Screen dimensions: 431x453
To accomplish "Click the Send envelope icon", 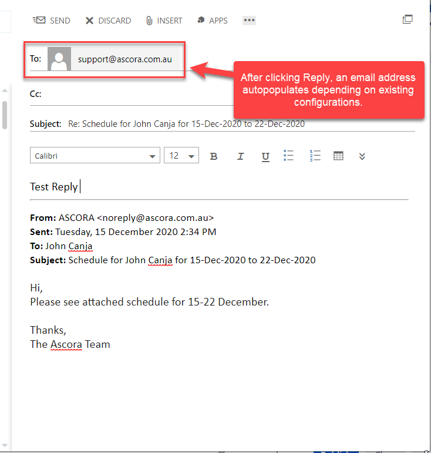I will 39,21.
